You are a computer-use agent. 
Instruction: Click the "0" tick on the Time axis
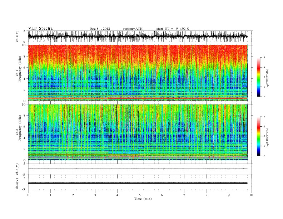pyautogui.click(x=28, y=195)
